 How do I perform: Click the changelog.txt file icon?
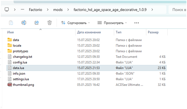10,57
